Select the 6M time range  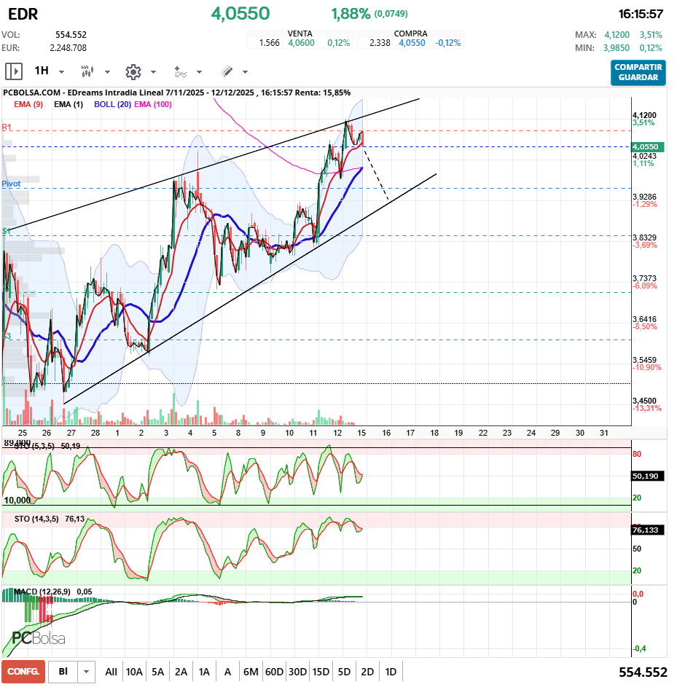251,672
